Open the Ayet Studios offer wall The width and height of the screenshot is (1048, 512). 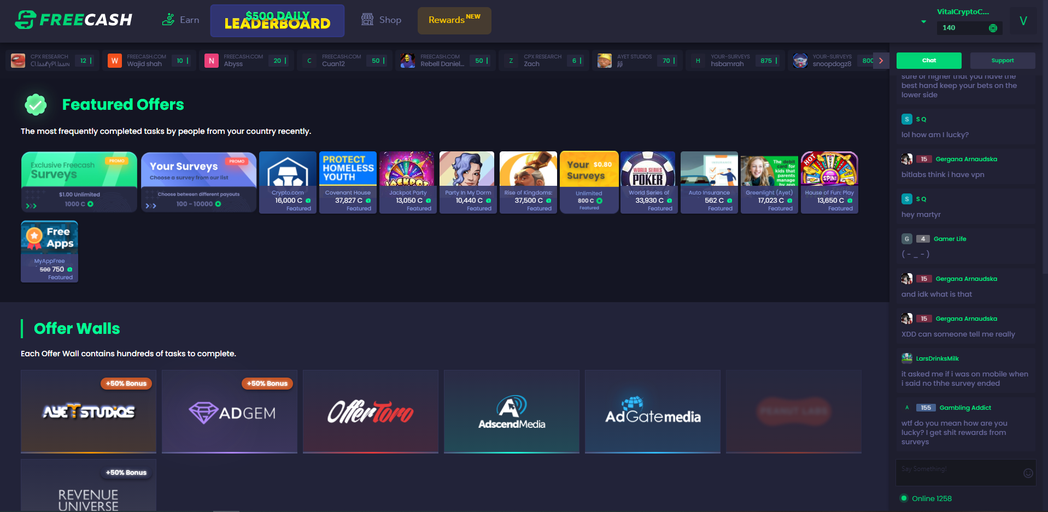[x=89, y=411]
